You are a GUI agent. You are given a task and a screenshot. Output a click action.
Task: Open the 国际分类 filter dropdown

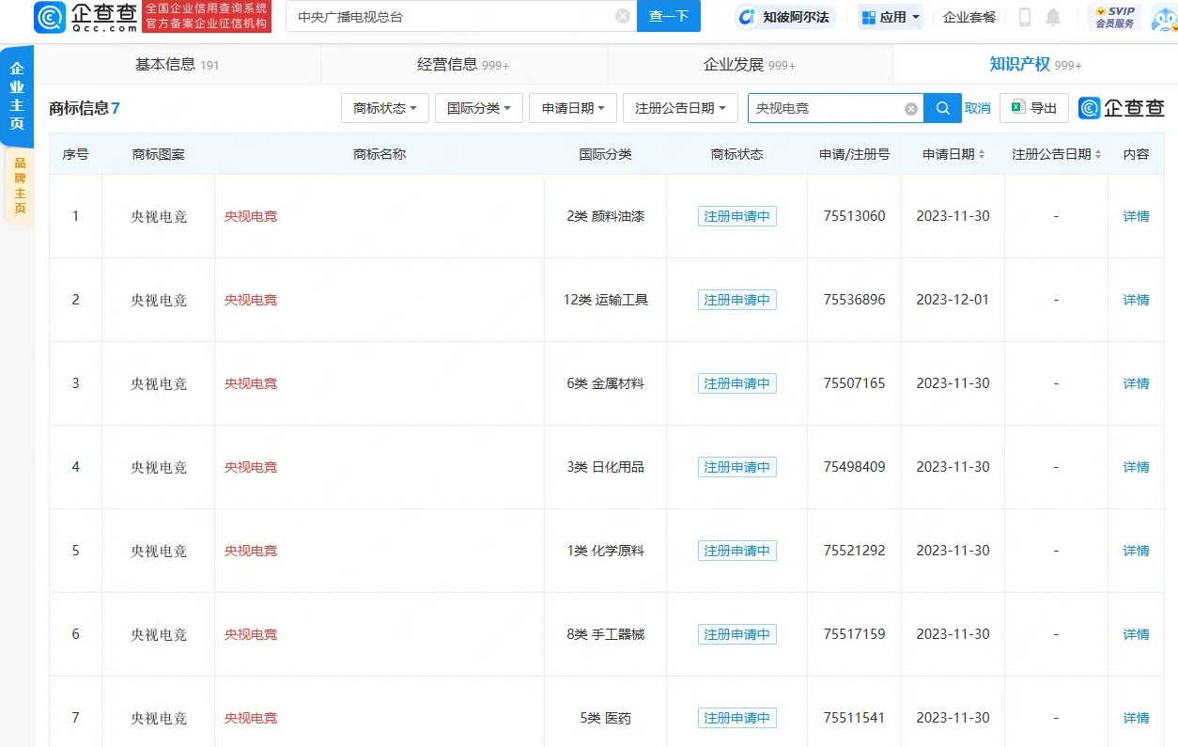click(x=479, y=108)
